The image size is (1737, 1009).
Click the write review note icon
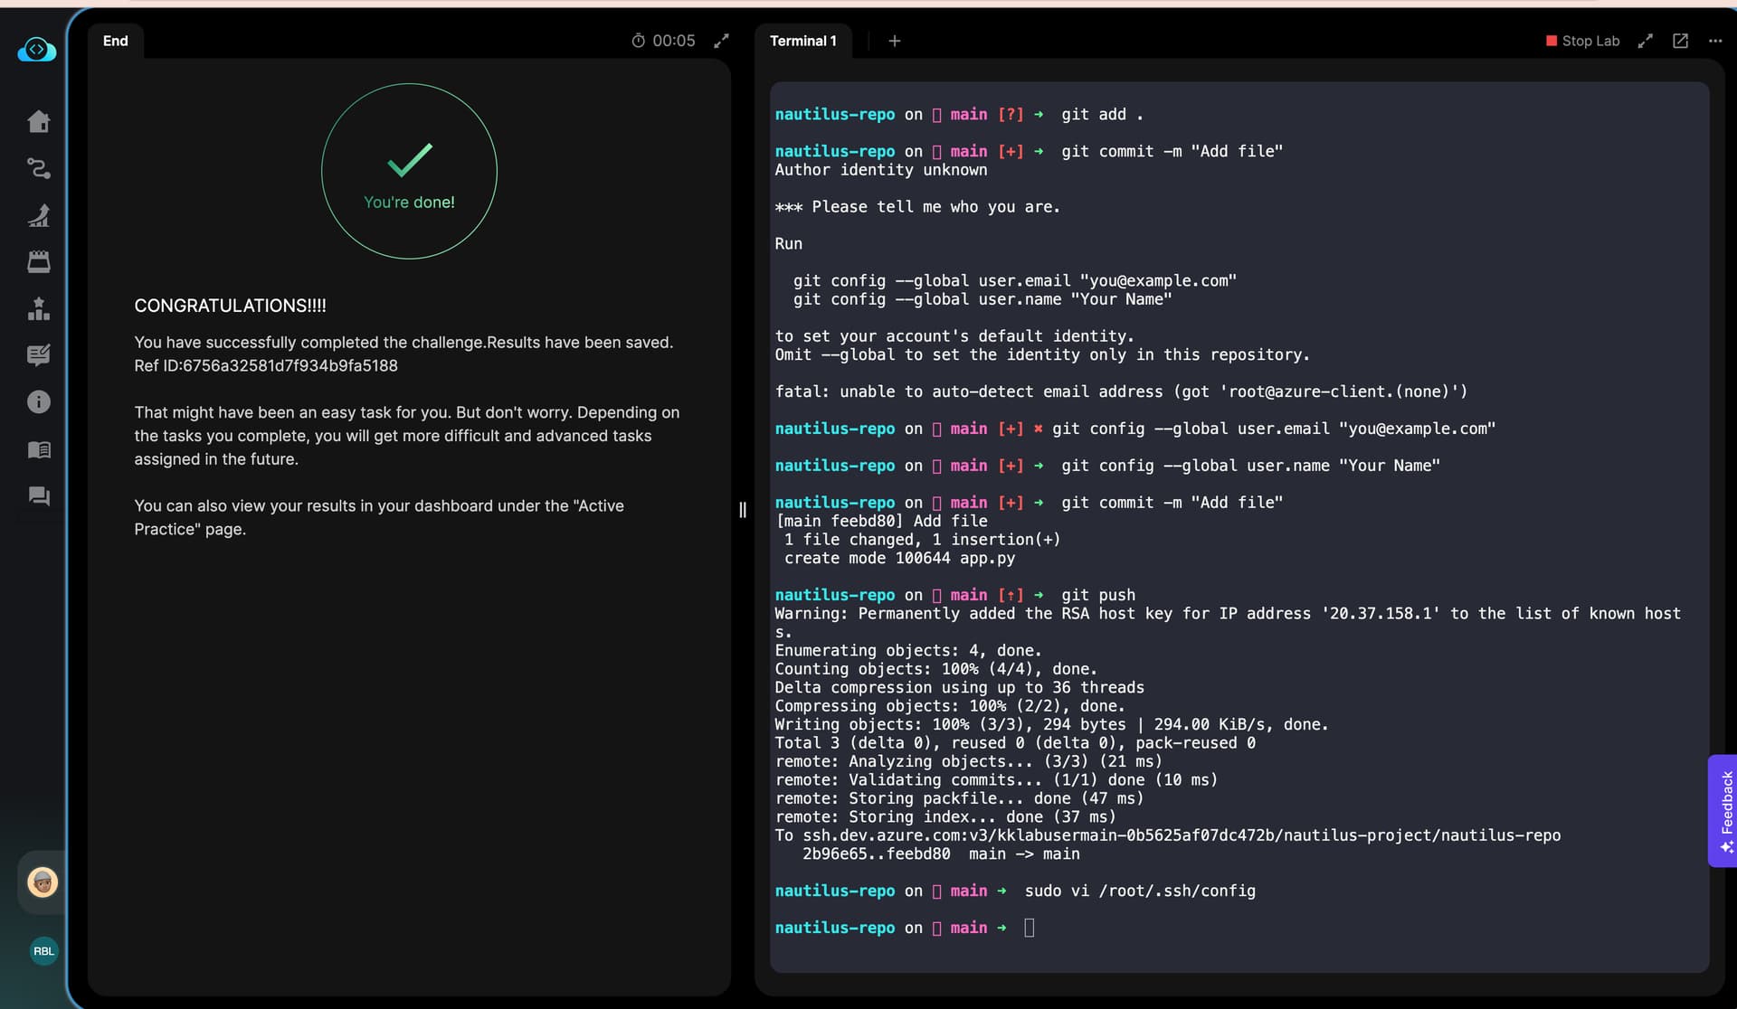(38, 355)
